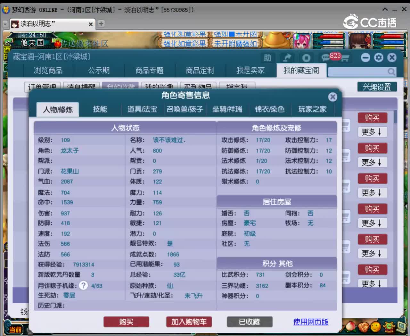Open the shopping cart icon in header
This screenshot has width=410, height=336.
pyautogui.click(x=345, y=58)
